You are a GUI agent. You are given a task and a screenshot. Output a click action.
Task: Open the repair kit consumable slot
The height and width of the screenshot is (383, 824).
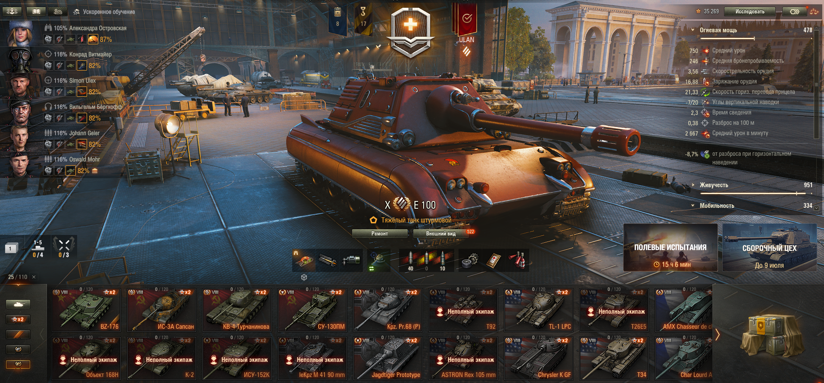(x=470, y=260)
